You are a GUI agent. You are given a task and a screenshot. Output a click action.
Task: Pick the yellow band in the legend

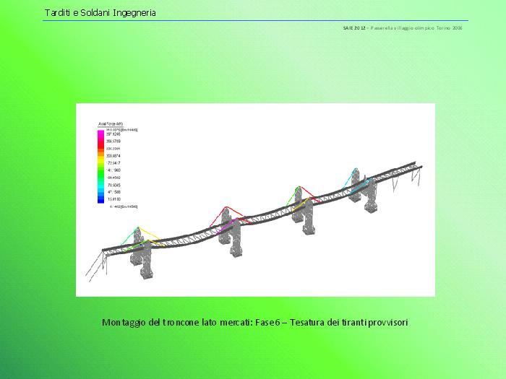click(x=102, y=162)
